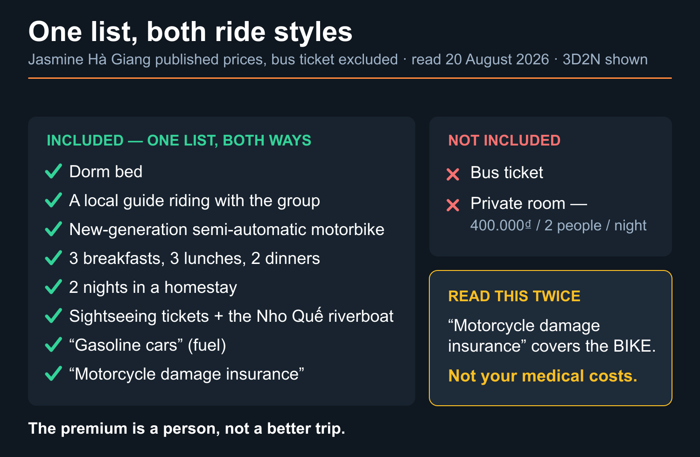Click the checkmark next to 2 nights homestay

click(54, 287)
